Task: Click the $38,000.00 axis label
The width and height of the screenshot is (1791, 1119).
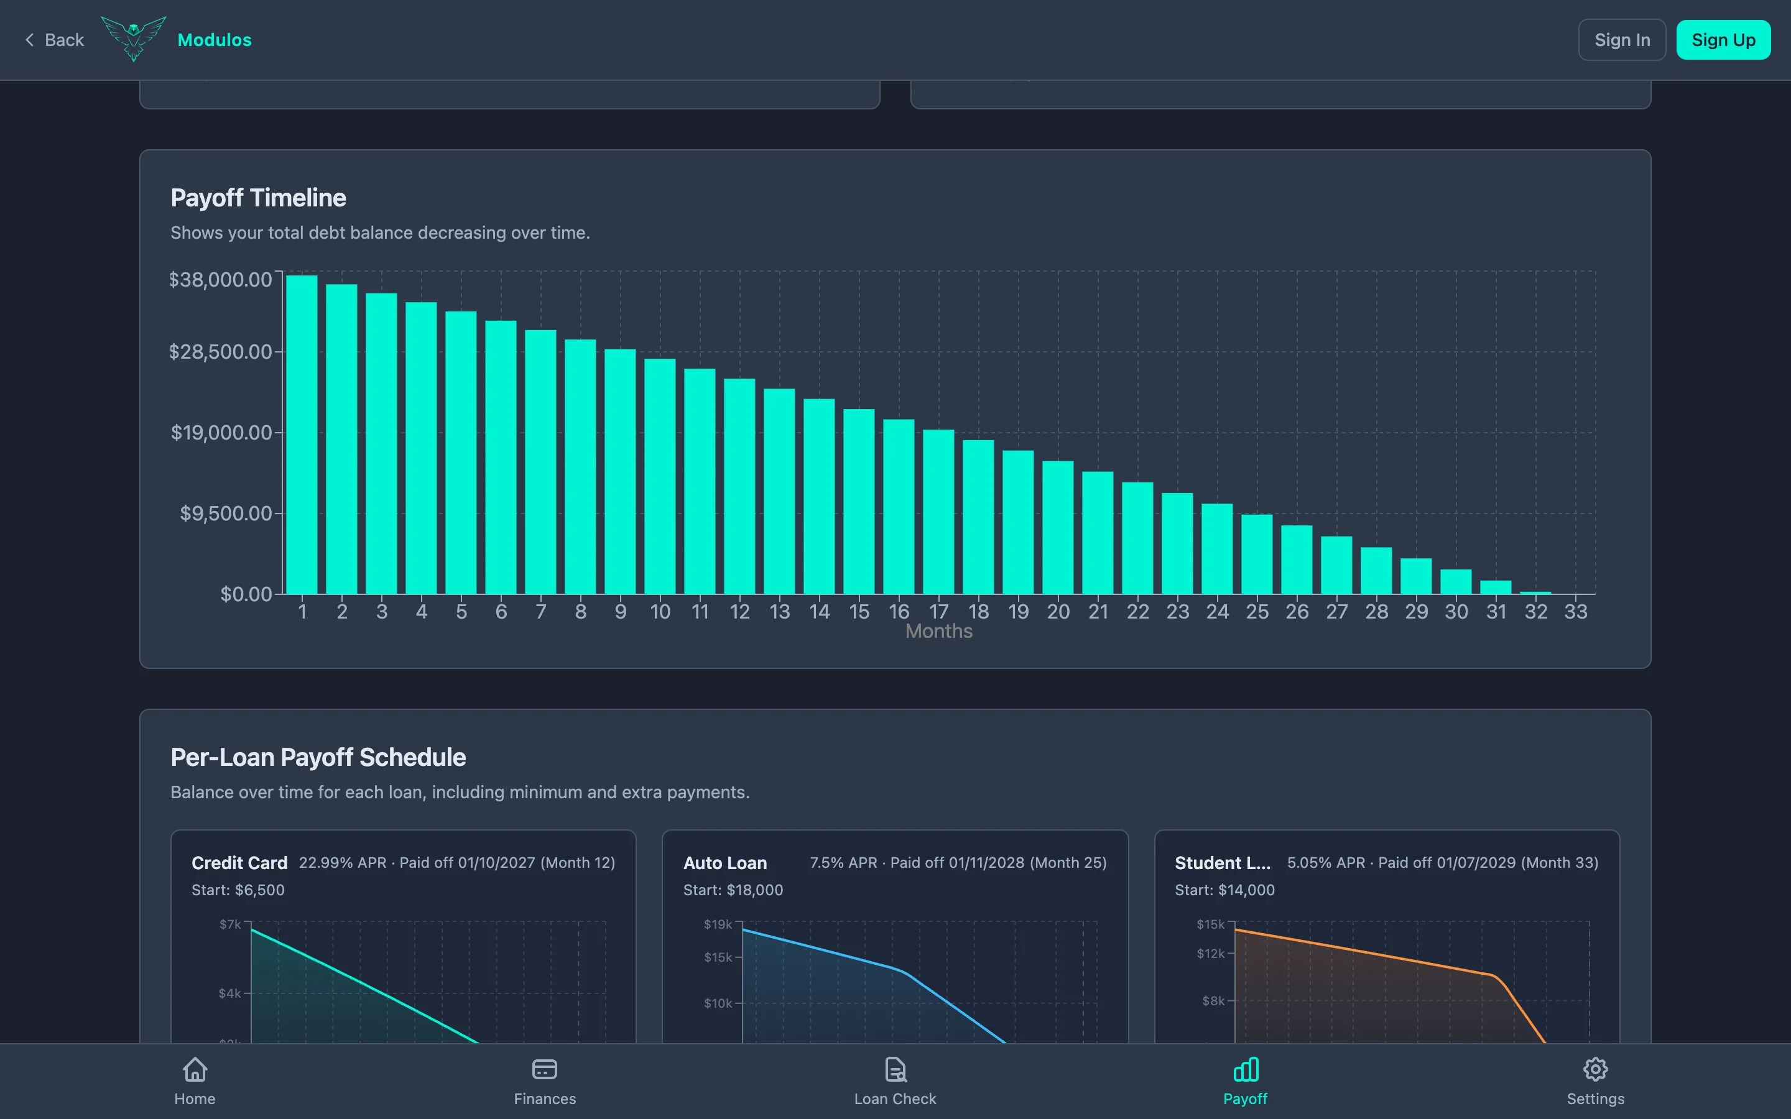Action: [x=221, y=280]
